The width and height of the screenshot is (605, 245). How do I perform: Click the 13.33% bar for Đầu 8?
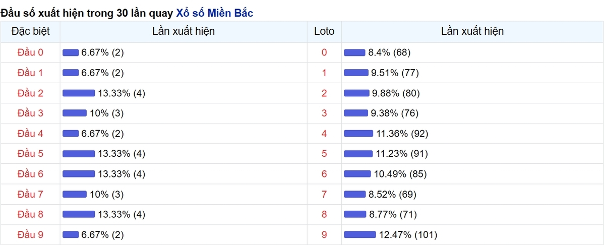(79, 214)
